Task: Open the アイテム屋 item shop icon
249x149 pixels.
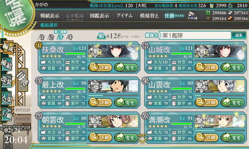Action: click(x=192, y=15)
